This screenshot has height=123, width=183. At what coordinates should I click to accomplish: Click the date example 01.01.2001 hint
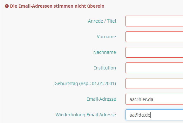[x=103, y=83]
